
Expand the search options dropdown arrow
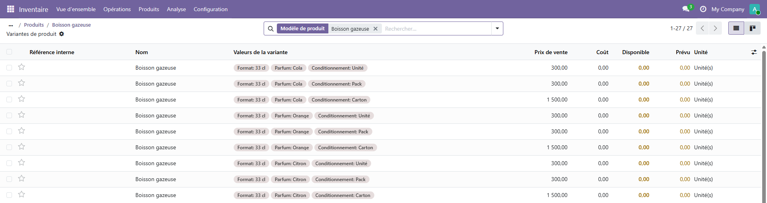pyautogui.click(x=497, y=29)
